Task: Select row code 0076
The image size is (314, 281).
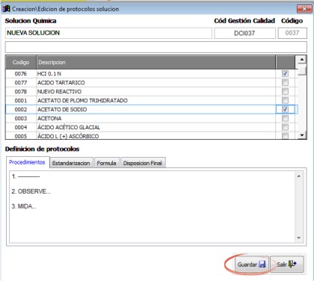Action: pos(21,74)
